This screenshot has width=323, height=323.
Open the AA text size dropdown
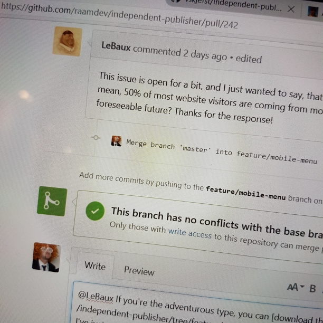296,287
